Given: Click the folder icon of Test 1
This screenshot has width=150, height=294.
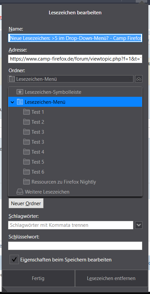Looking at the screenshot, I should 27,112.
